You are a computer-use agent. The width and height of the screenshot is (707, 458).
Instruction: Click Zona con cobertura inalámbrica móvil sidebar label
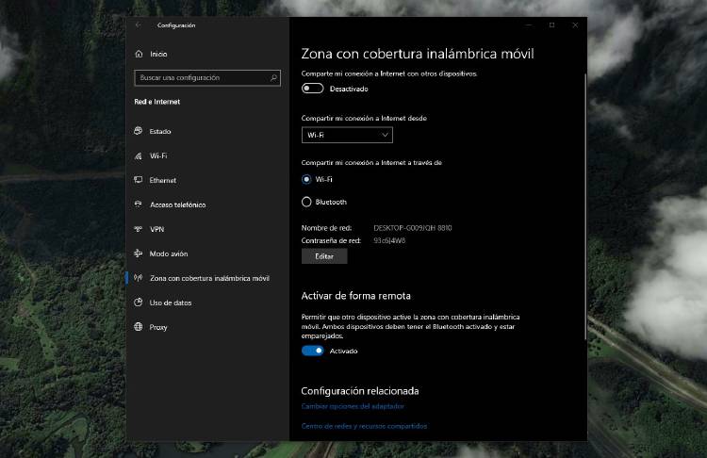pos(209,279)
